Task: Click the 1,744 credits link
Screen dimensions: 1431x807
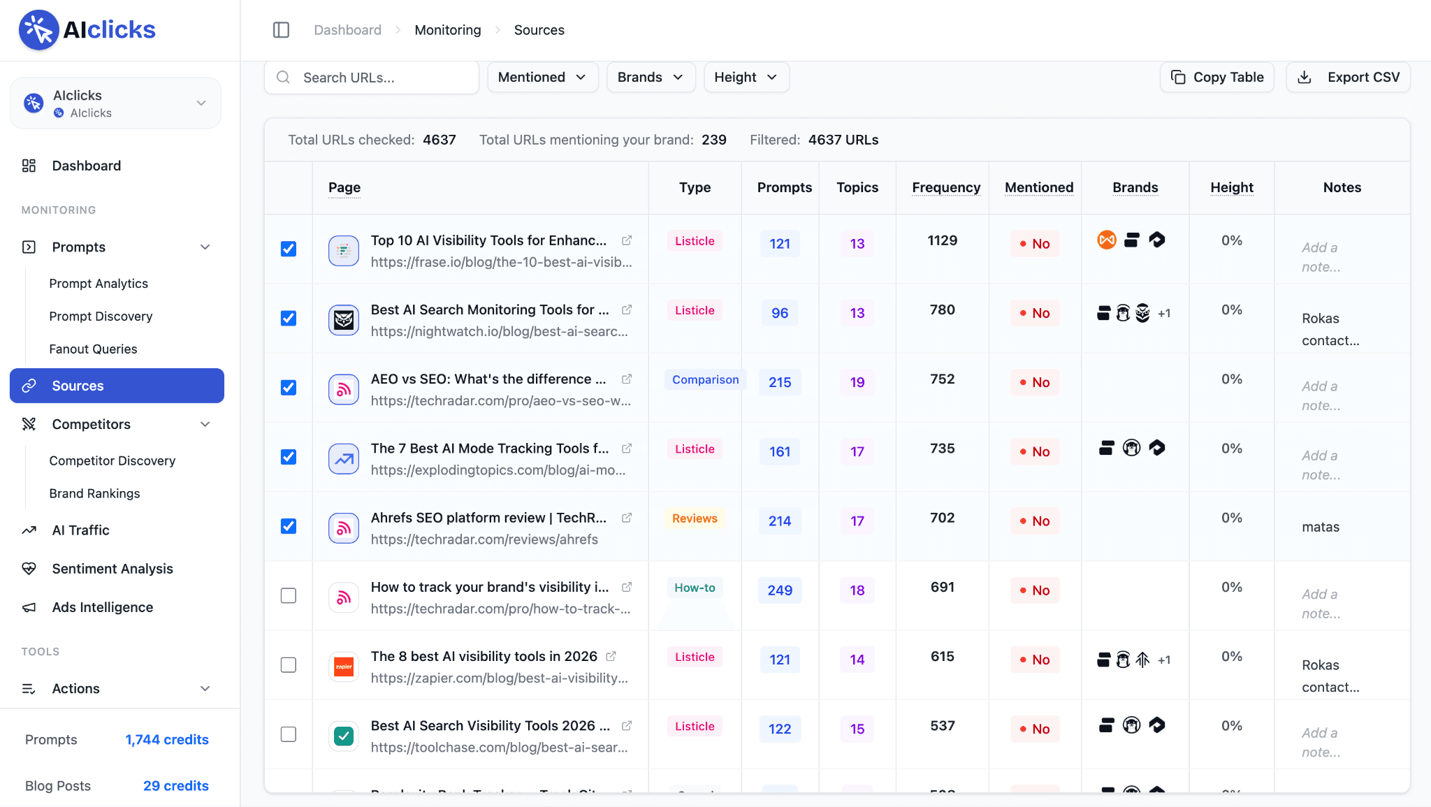Action: click(x=167, y=739)
